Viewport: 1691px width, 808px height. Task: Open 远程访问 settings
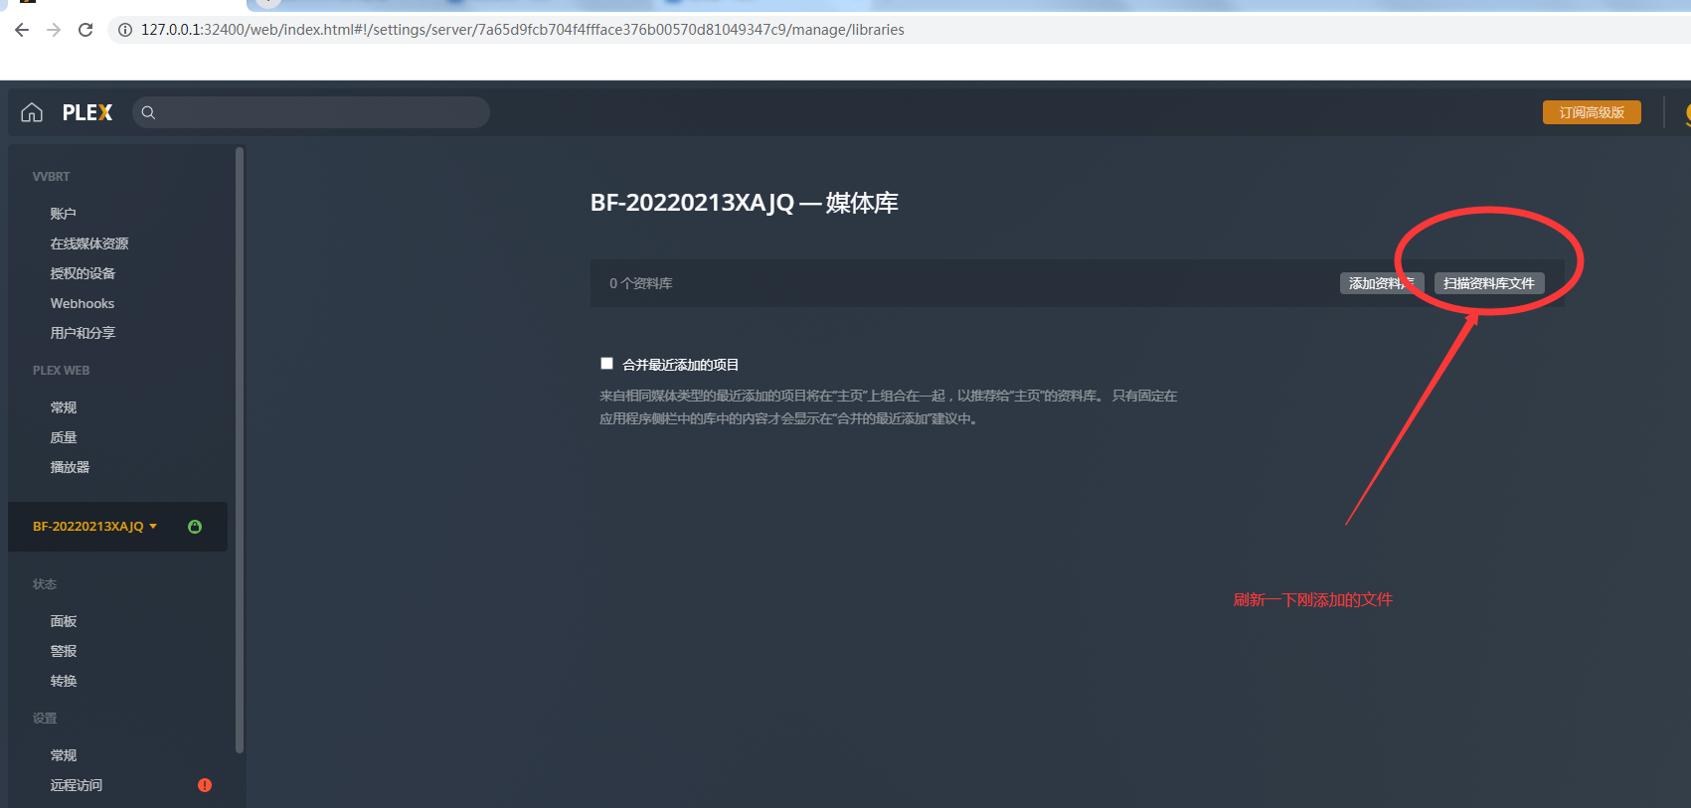pos(77,785)
